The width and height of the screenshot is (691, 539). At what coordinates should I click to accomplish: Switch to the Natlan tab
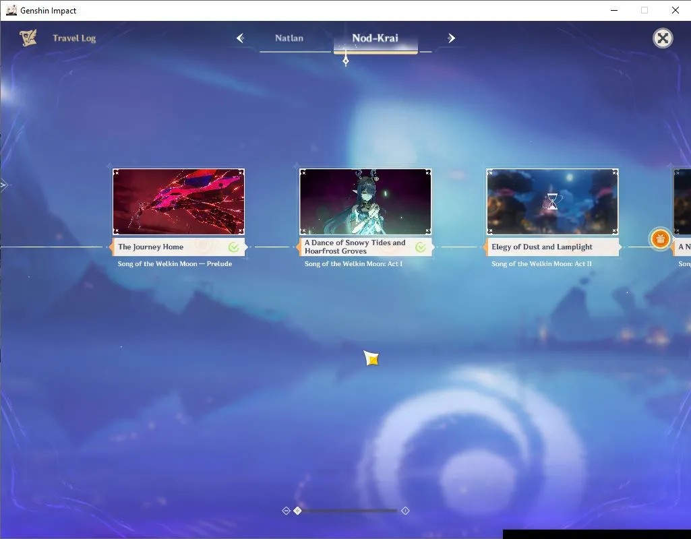point(289,38)
